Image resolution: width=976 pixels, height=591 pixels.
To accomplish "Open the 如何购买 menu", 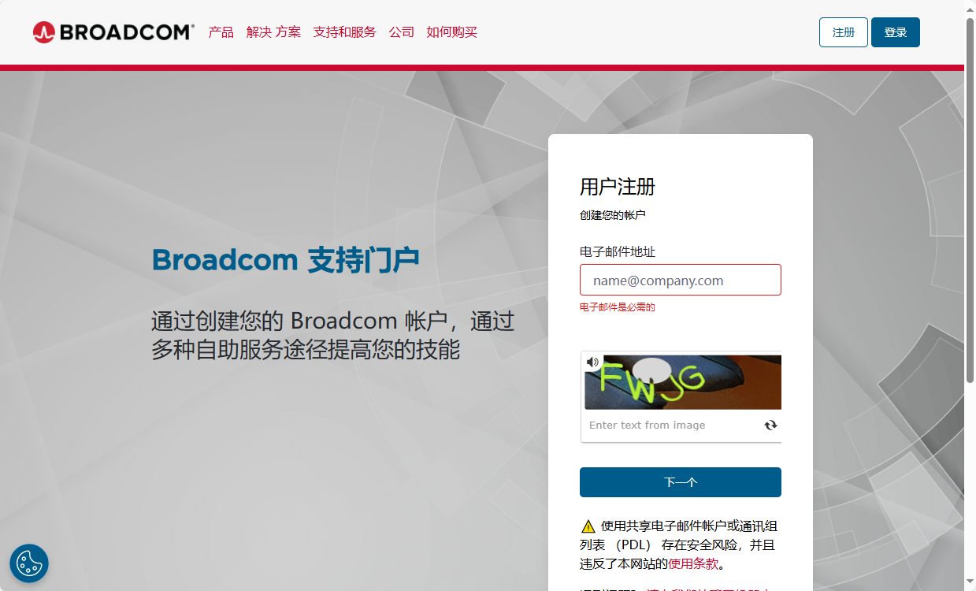I will [x=452, y=32].
